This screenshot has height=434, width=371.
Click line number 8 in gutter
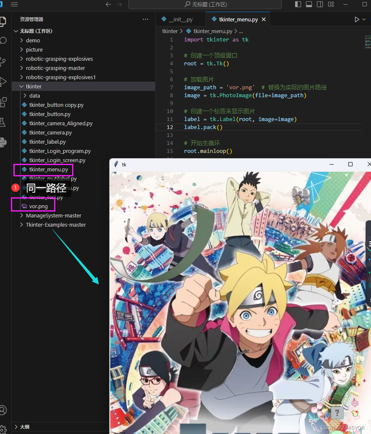171,96
